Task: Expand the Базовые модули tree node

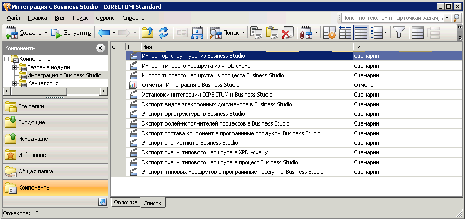Action: click(x=15, y=67)
